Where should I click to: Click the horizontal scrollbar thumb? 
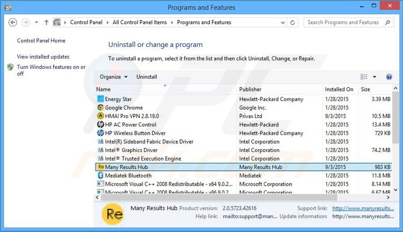tap(219, 197)
